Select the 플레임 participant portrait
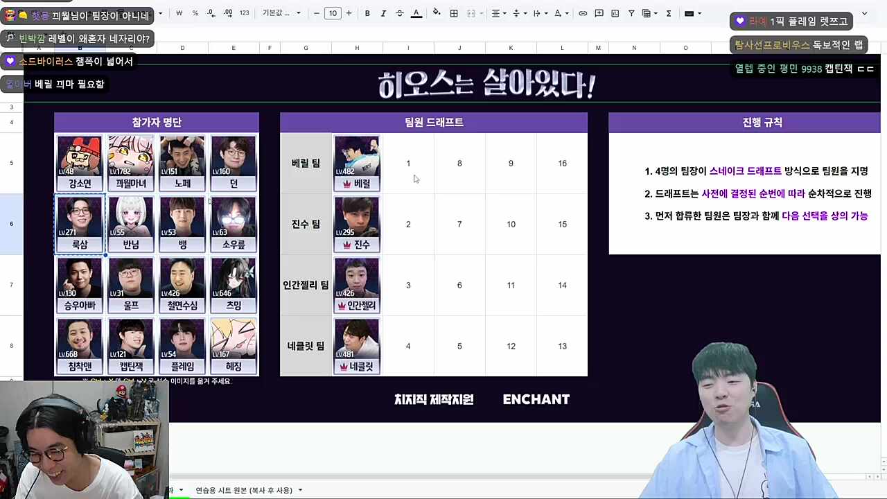 click(182, 346)
